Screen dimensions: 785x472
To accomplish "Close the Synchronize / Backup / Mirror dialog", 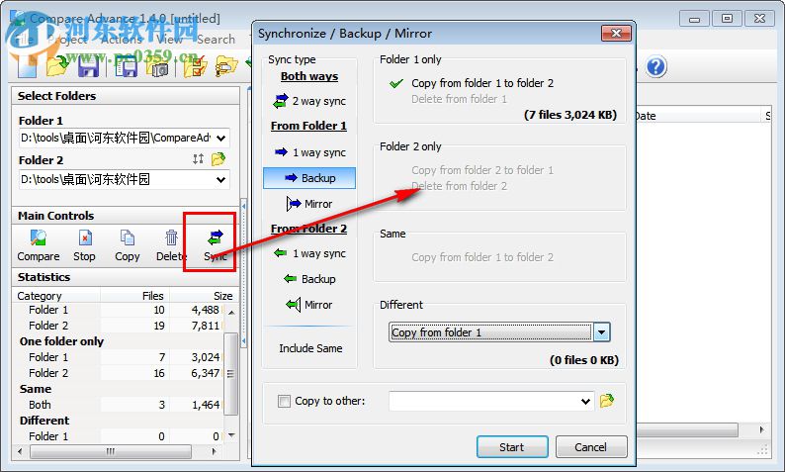I will coord(616,34).
